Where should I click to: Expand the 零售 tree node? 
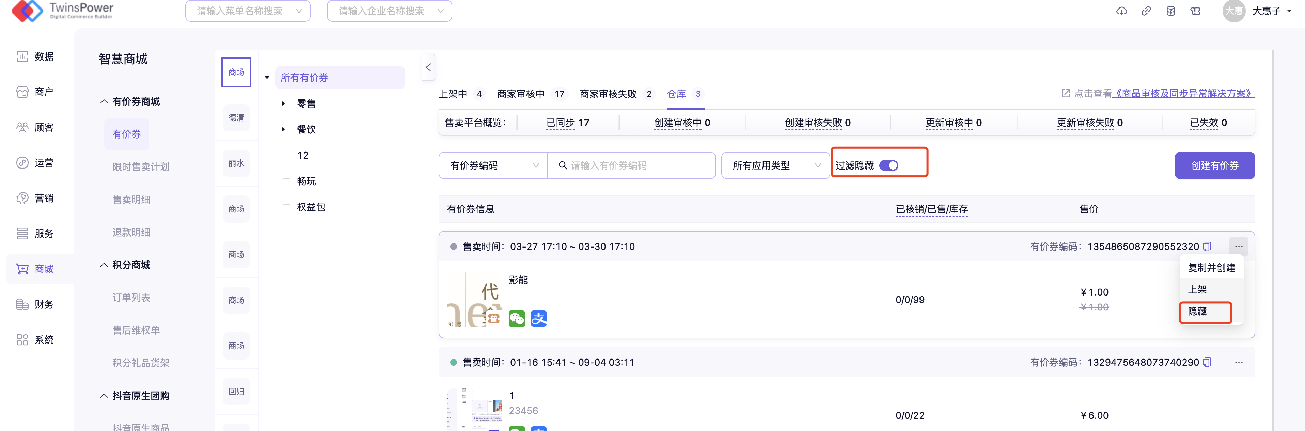283,103
